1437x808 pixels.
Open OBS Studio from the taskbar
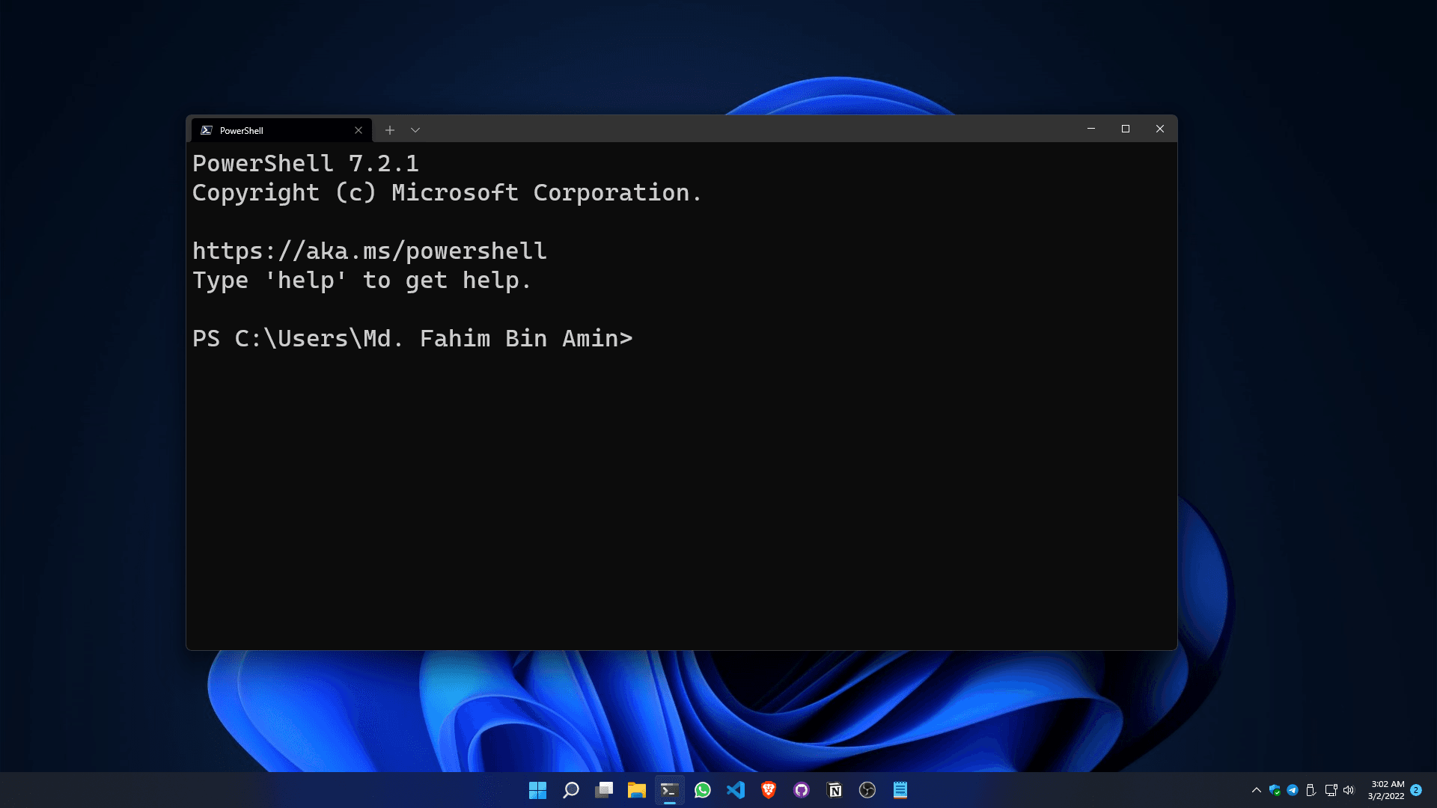[x=867, y=790]
